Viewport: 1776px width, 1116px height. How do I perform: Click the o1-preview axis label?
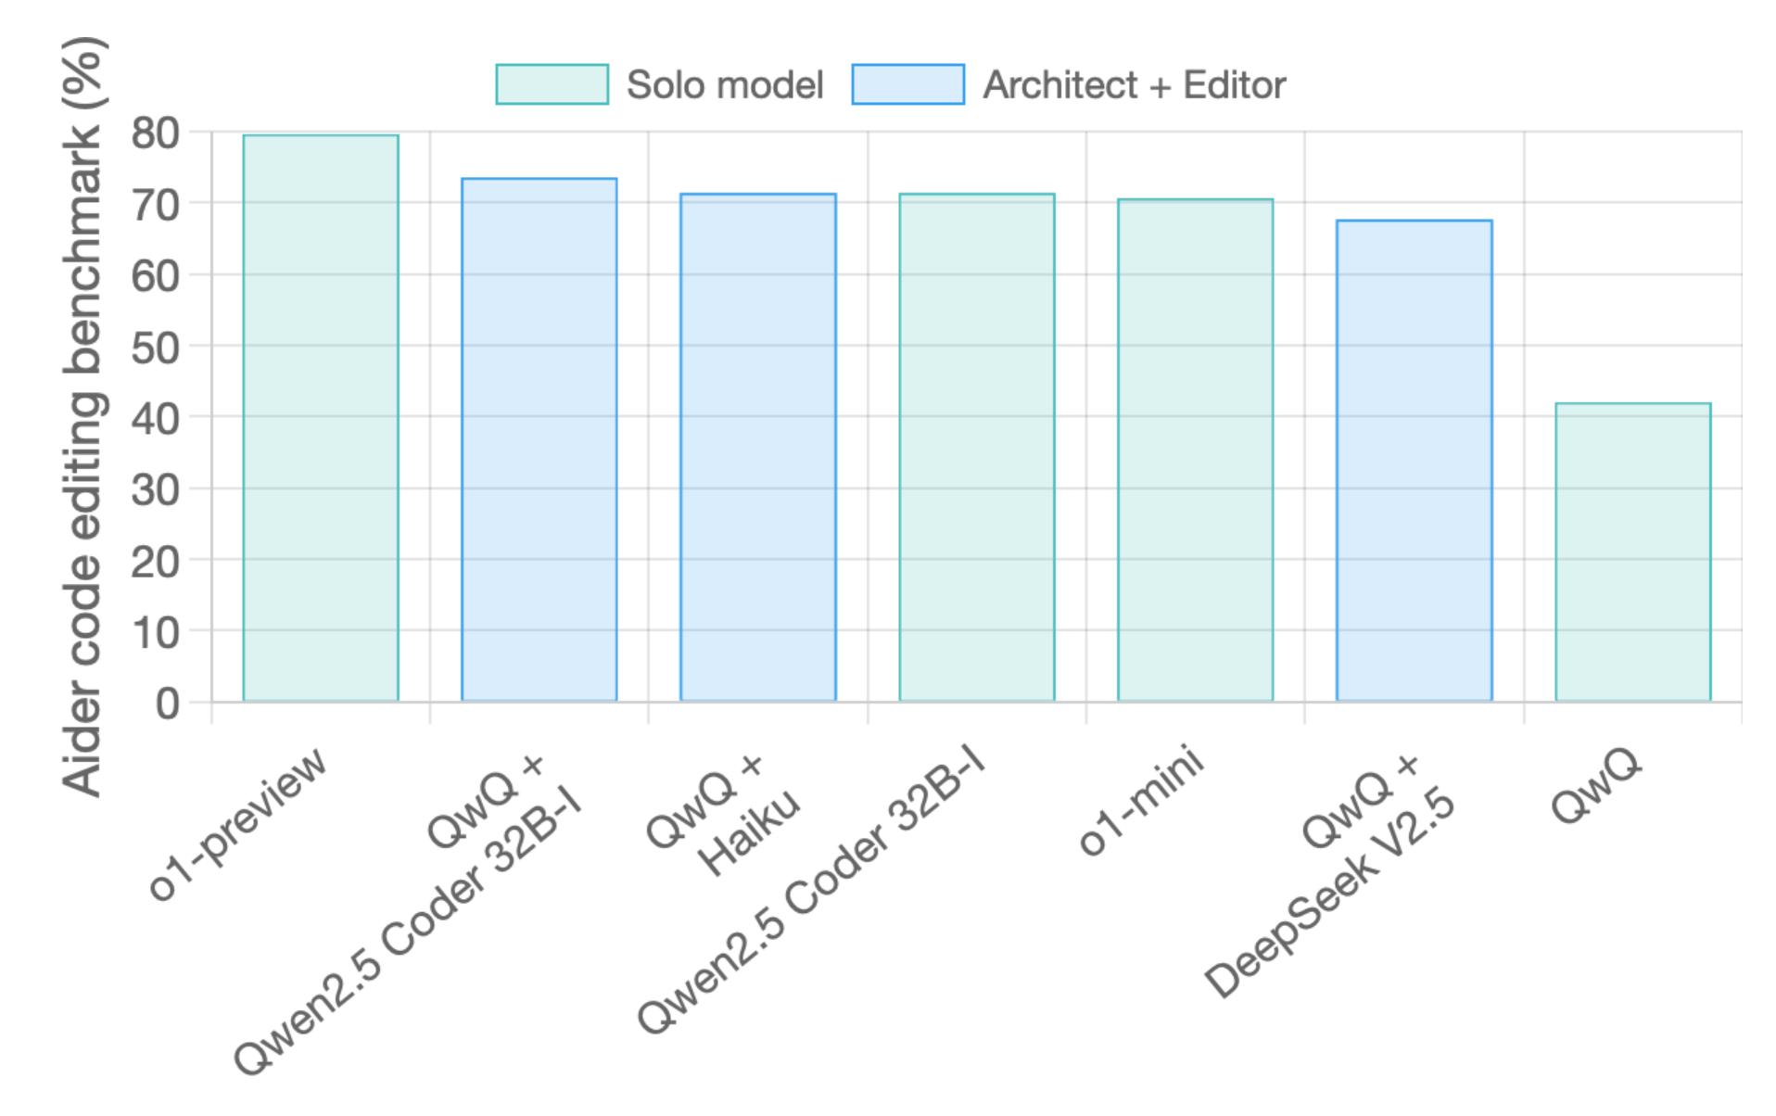pos(238,823)
